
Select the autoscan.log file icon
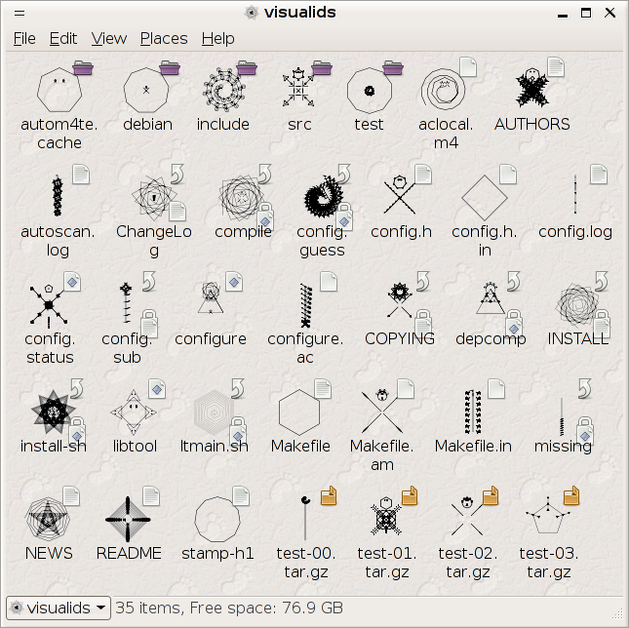pos(58,196)
